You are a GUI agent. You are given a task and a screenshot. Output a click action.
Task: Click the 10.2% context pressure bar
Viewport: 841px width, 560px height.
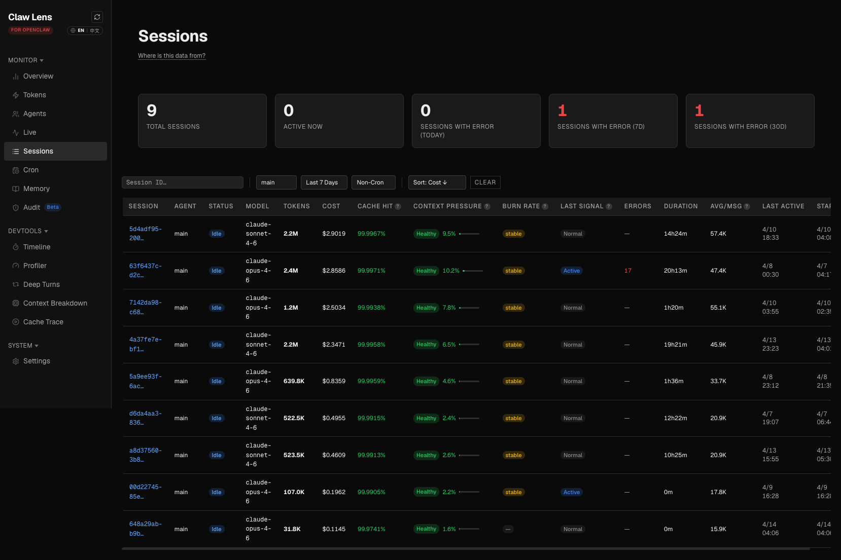pyautogui.click(x=473, y=271)
